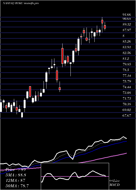Click the 83.91 price level label

pos(127,47)
